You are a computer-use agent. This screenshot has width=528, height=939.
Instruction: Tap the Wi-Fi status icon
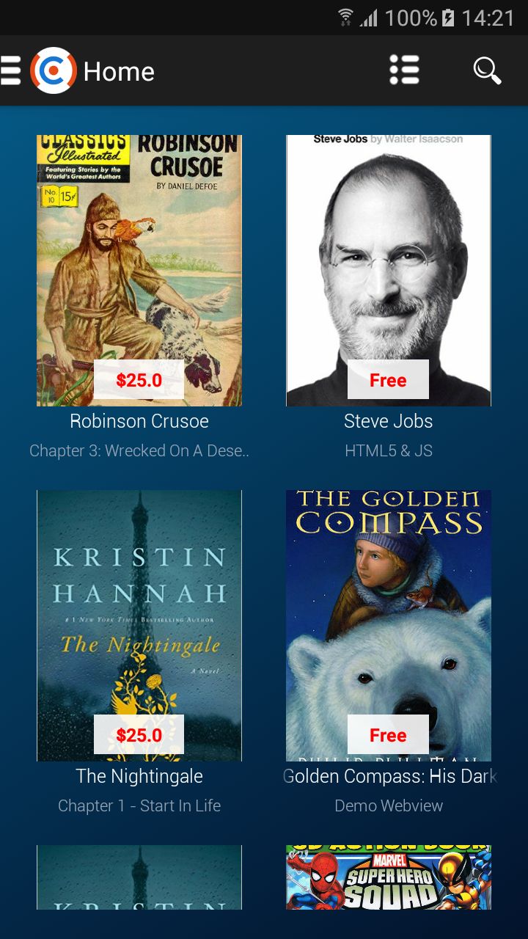click(x=345, y=18)
